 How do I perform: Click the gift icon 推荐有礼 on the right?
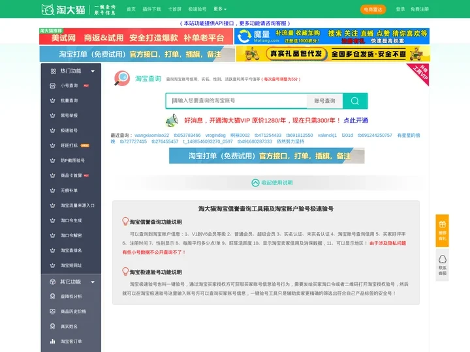443,224
